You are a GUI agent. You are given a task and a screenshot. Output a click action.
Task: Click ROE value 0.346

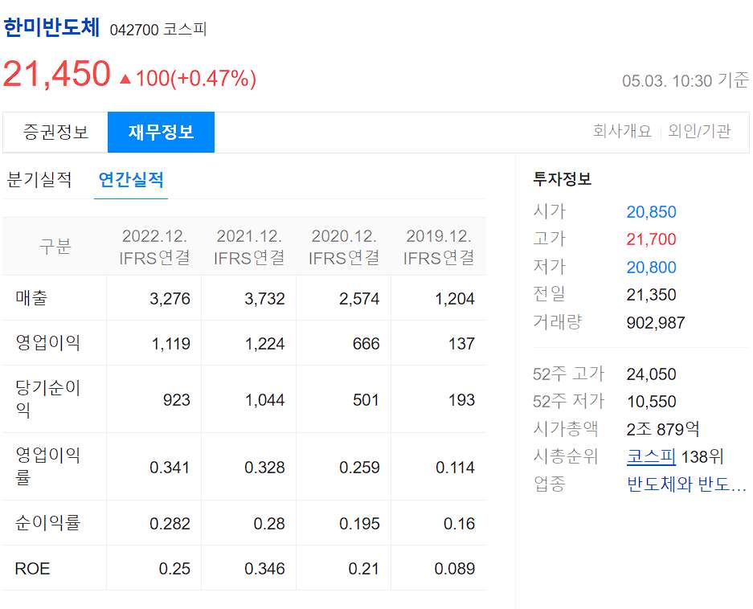coord(264,568)
